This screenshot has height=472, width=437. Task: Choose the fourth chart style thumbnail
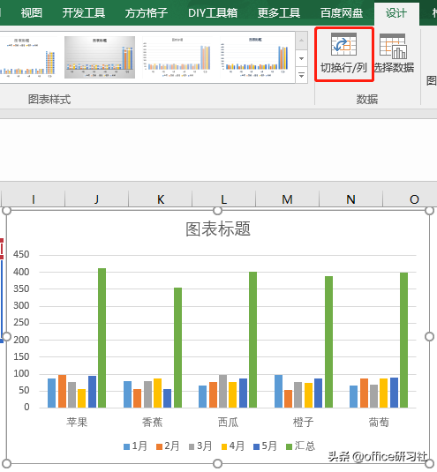tap(255, 57)
